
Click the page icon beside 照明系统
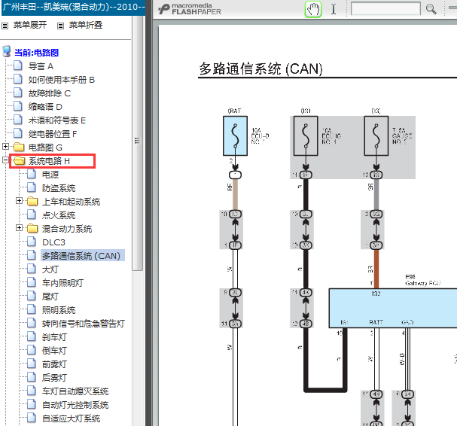click(x=32, y=309)
